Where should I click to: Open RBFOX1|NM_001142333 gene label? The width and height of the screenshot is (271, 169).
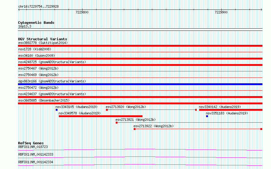(x=36, y=154)
